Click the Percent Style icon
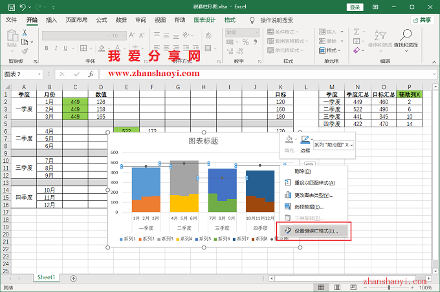 245,42
